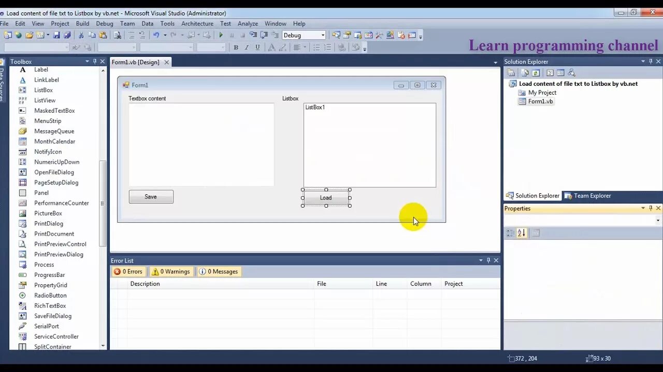Click Refresh icon in Solution Explorer
Image resolution: width=663 pixels, height=372 pixels.
(536, 73)
